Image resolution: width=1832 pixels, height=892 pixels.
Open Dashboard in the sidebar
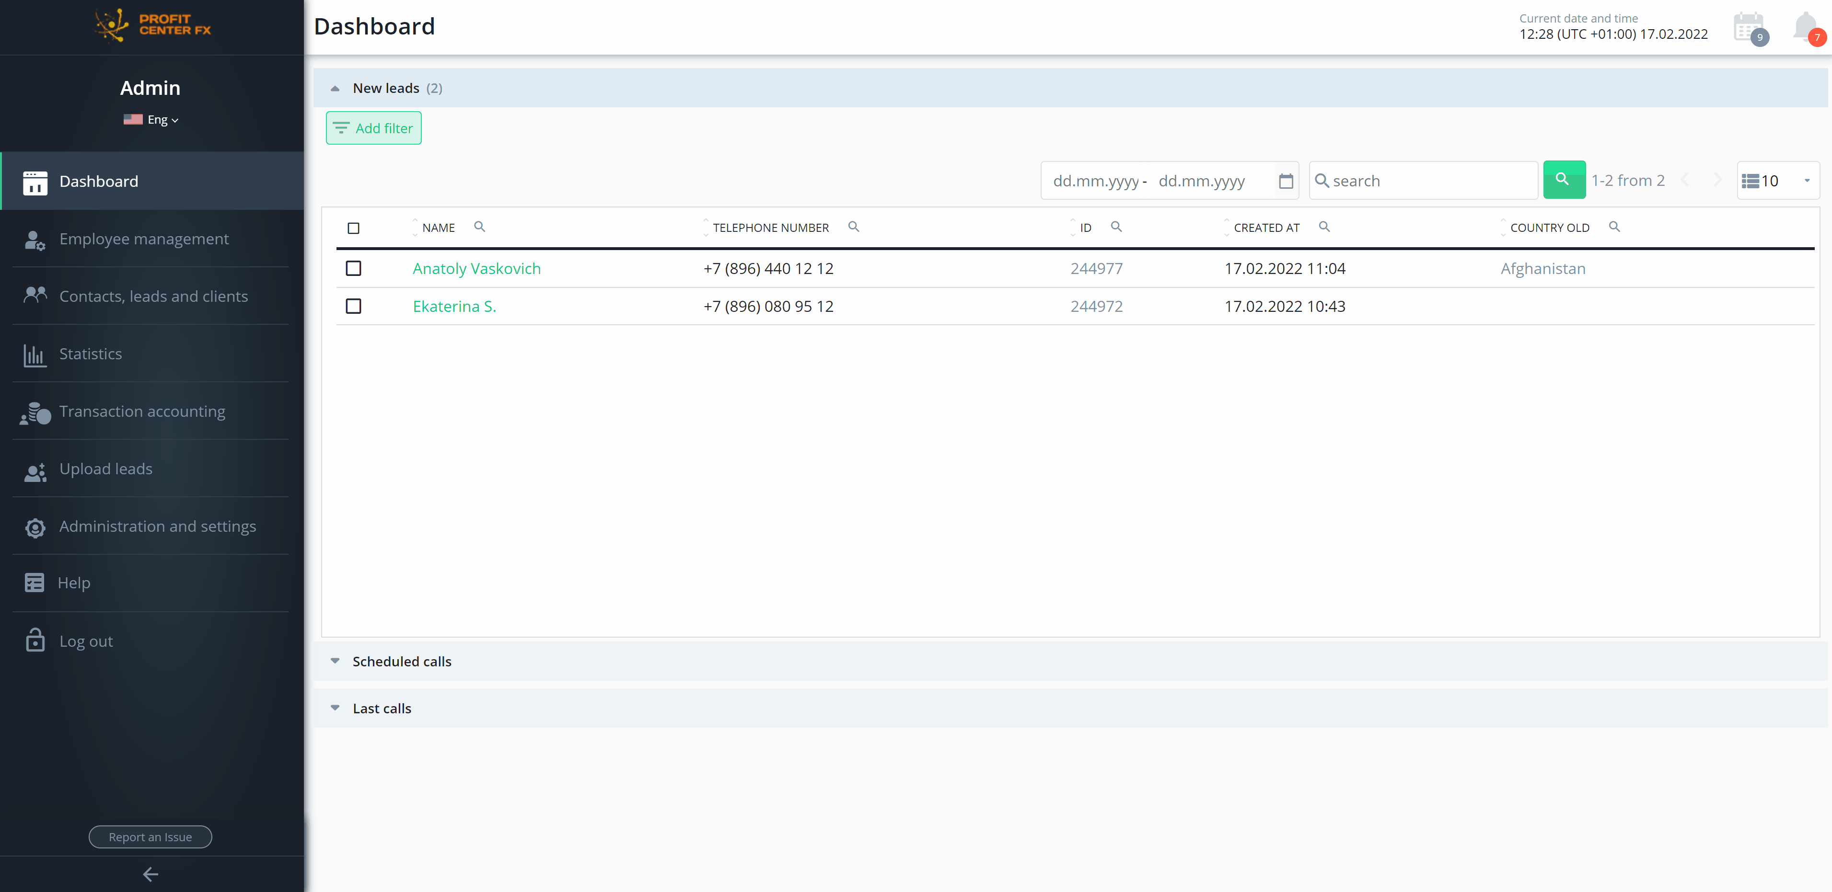coord(151,181)
